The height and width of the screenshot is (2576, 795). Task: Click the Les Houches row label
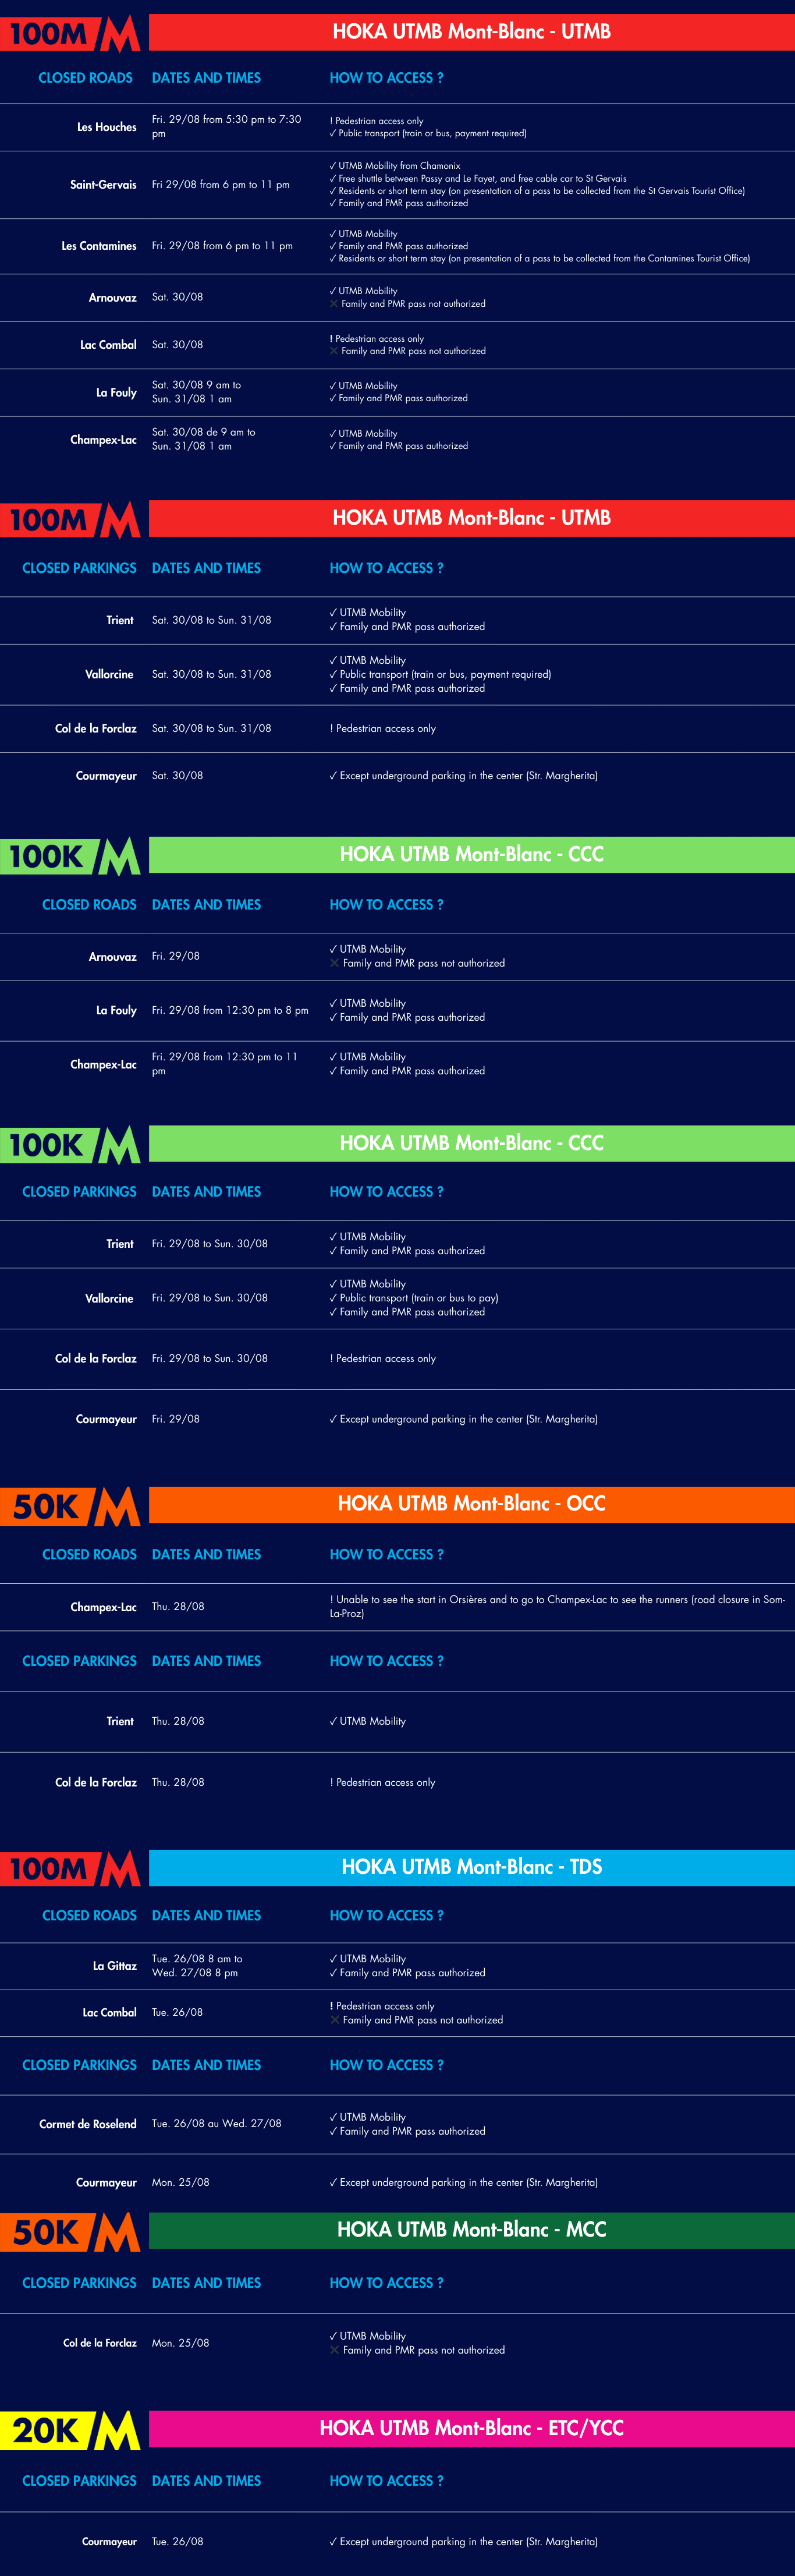107,127
